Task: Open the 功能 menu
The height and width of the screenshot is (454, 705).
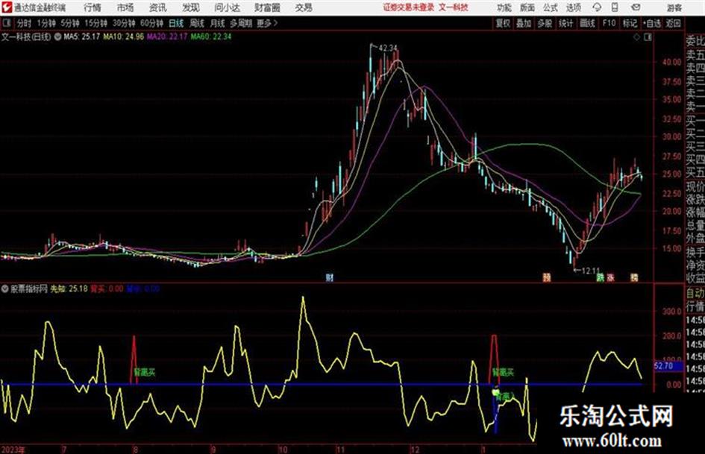Action: point(504,7)
